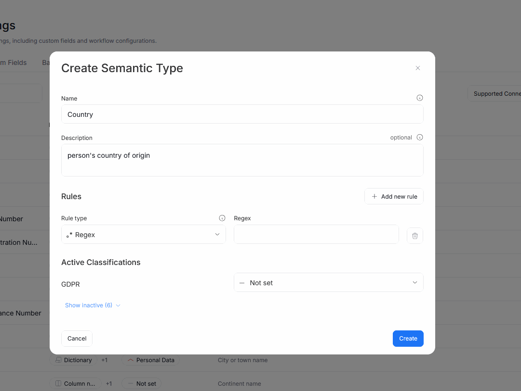521x391 pixels.
Task: Click into the Description text area
Action: pos(242,160)
